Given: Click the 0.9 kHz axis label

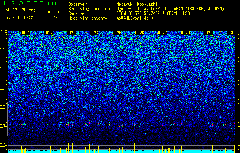Looking at the screenshot, I should pos(3,88).
